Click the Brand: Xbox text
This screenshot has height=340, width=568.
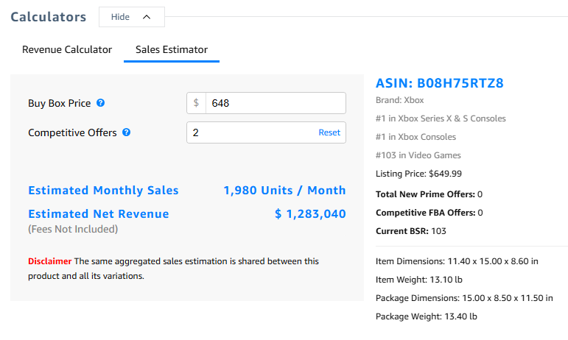[399, 100]
